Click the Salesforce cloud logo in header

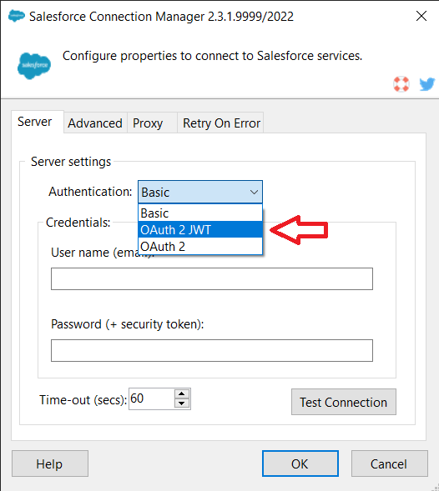coord(34,66)
